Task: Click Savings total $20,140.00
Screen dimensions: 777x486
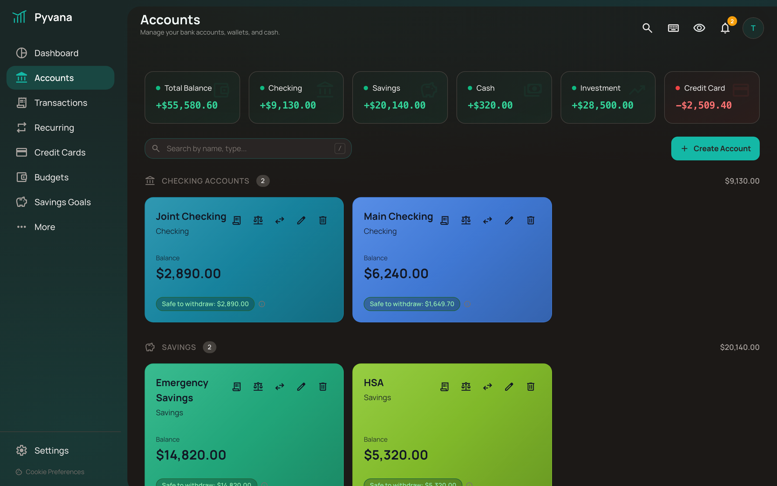Action: point(739,347)
